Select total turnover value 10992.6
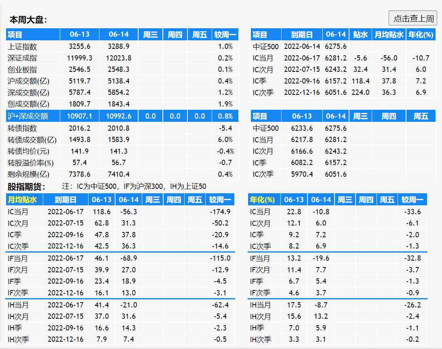The width and height of the screenshot is (442, 349). coord(119,116)
